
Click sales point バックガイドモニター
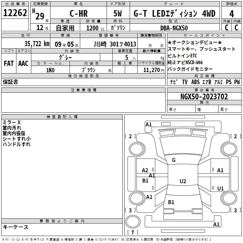[x=190, y=69]
